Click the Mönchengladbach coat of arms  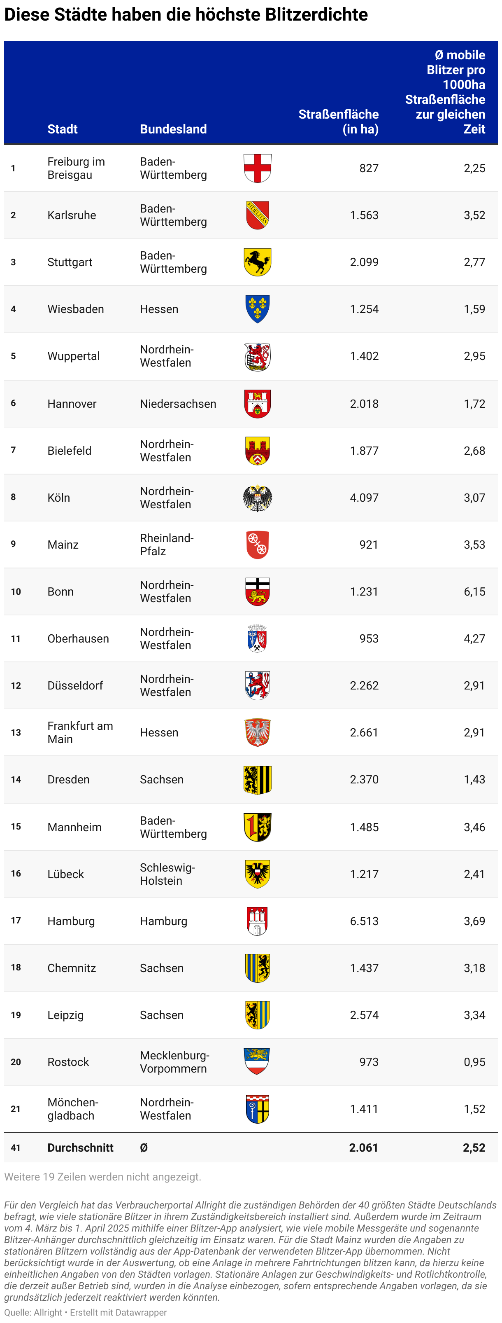257,1109
